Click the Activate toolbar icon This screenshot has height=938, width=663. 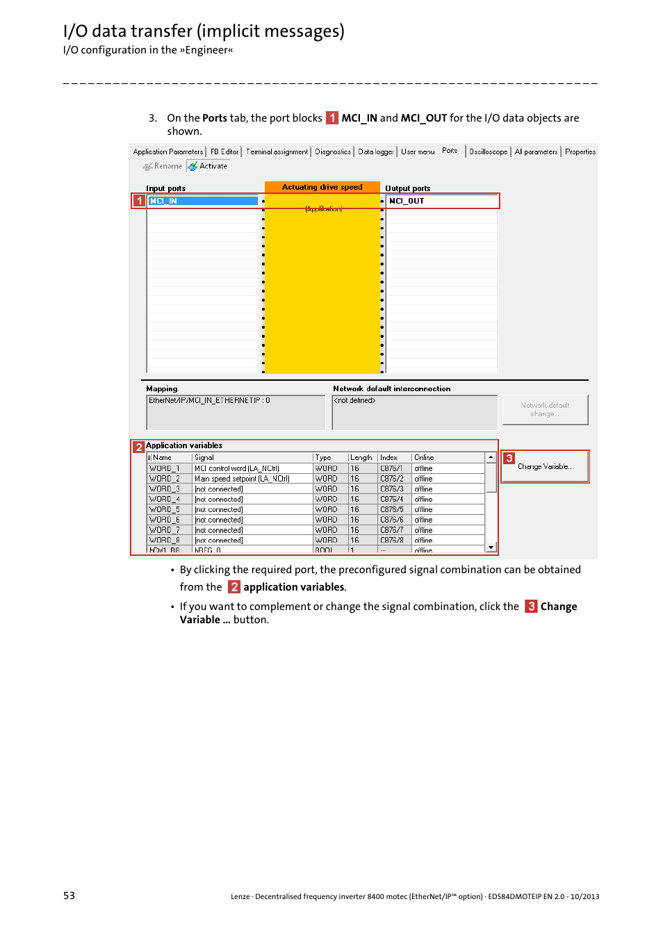coord(193,167)
